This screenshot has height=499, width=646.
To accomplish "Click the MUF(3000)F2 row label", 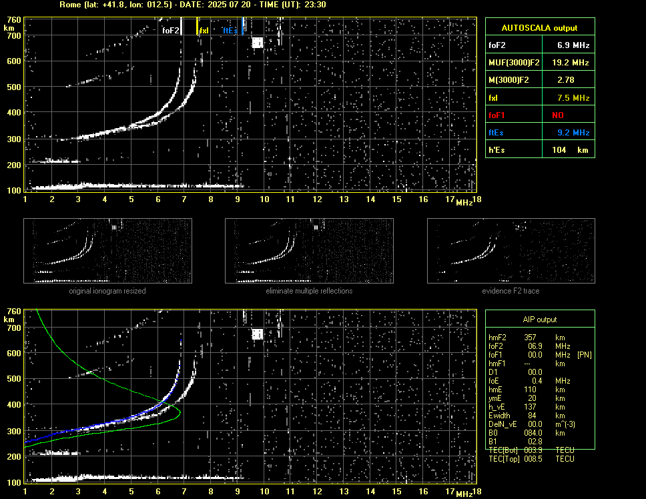I will (x=514, y=63).
